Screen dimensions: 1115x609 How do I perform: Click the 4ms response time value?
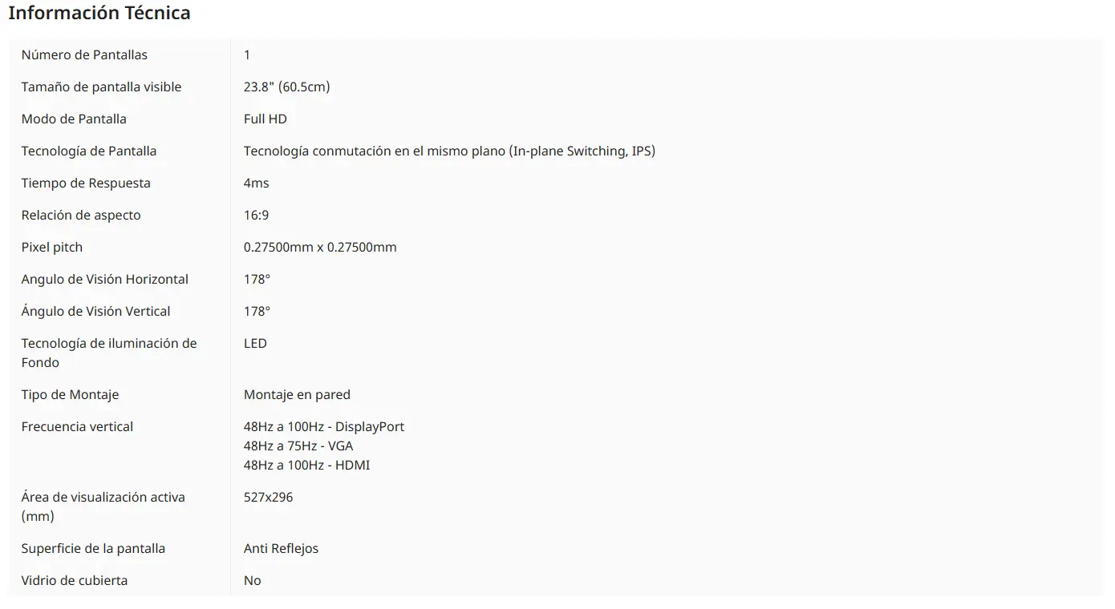tap(257, 183)
